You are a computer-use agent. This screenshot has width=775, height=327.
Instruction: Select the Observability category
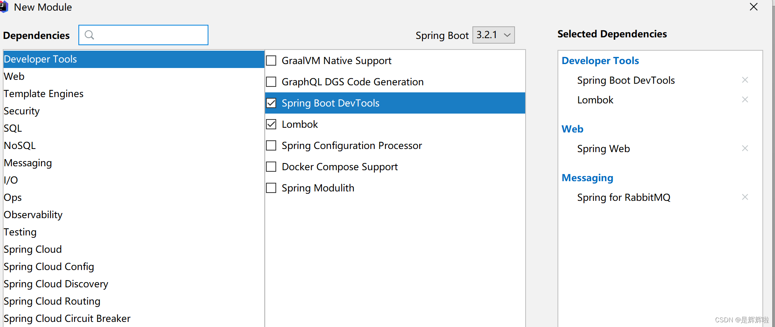(x=134, y=215)
